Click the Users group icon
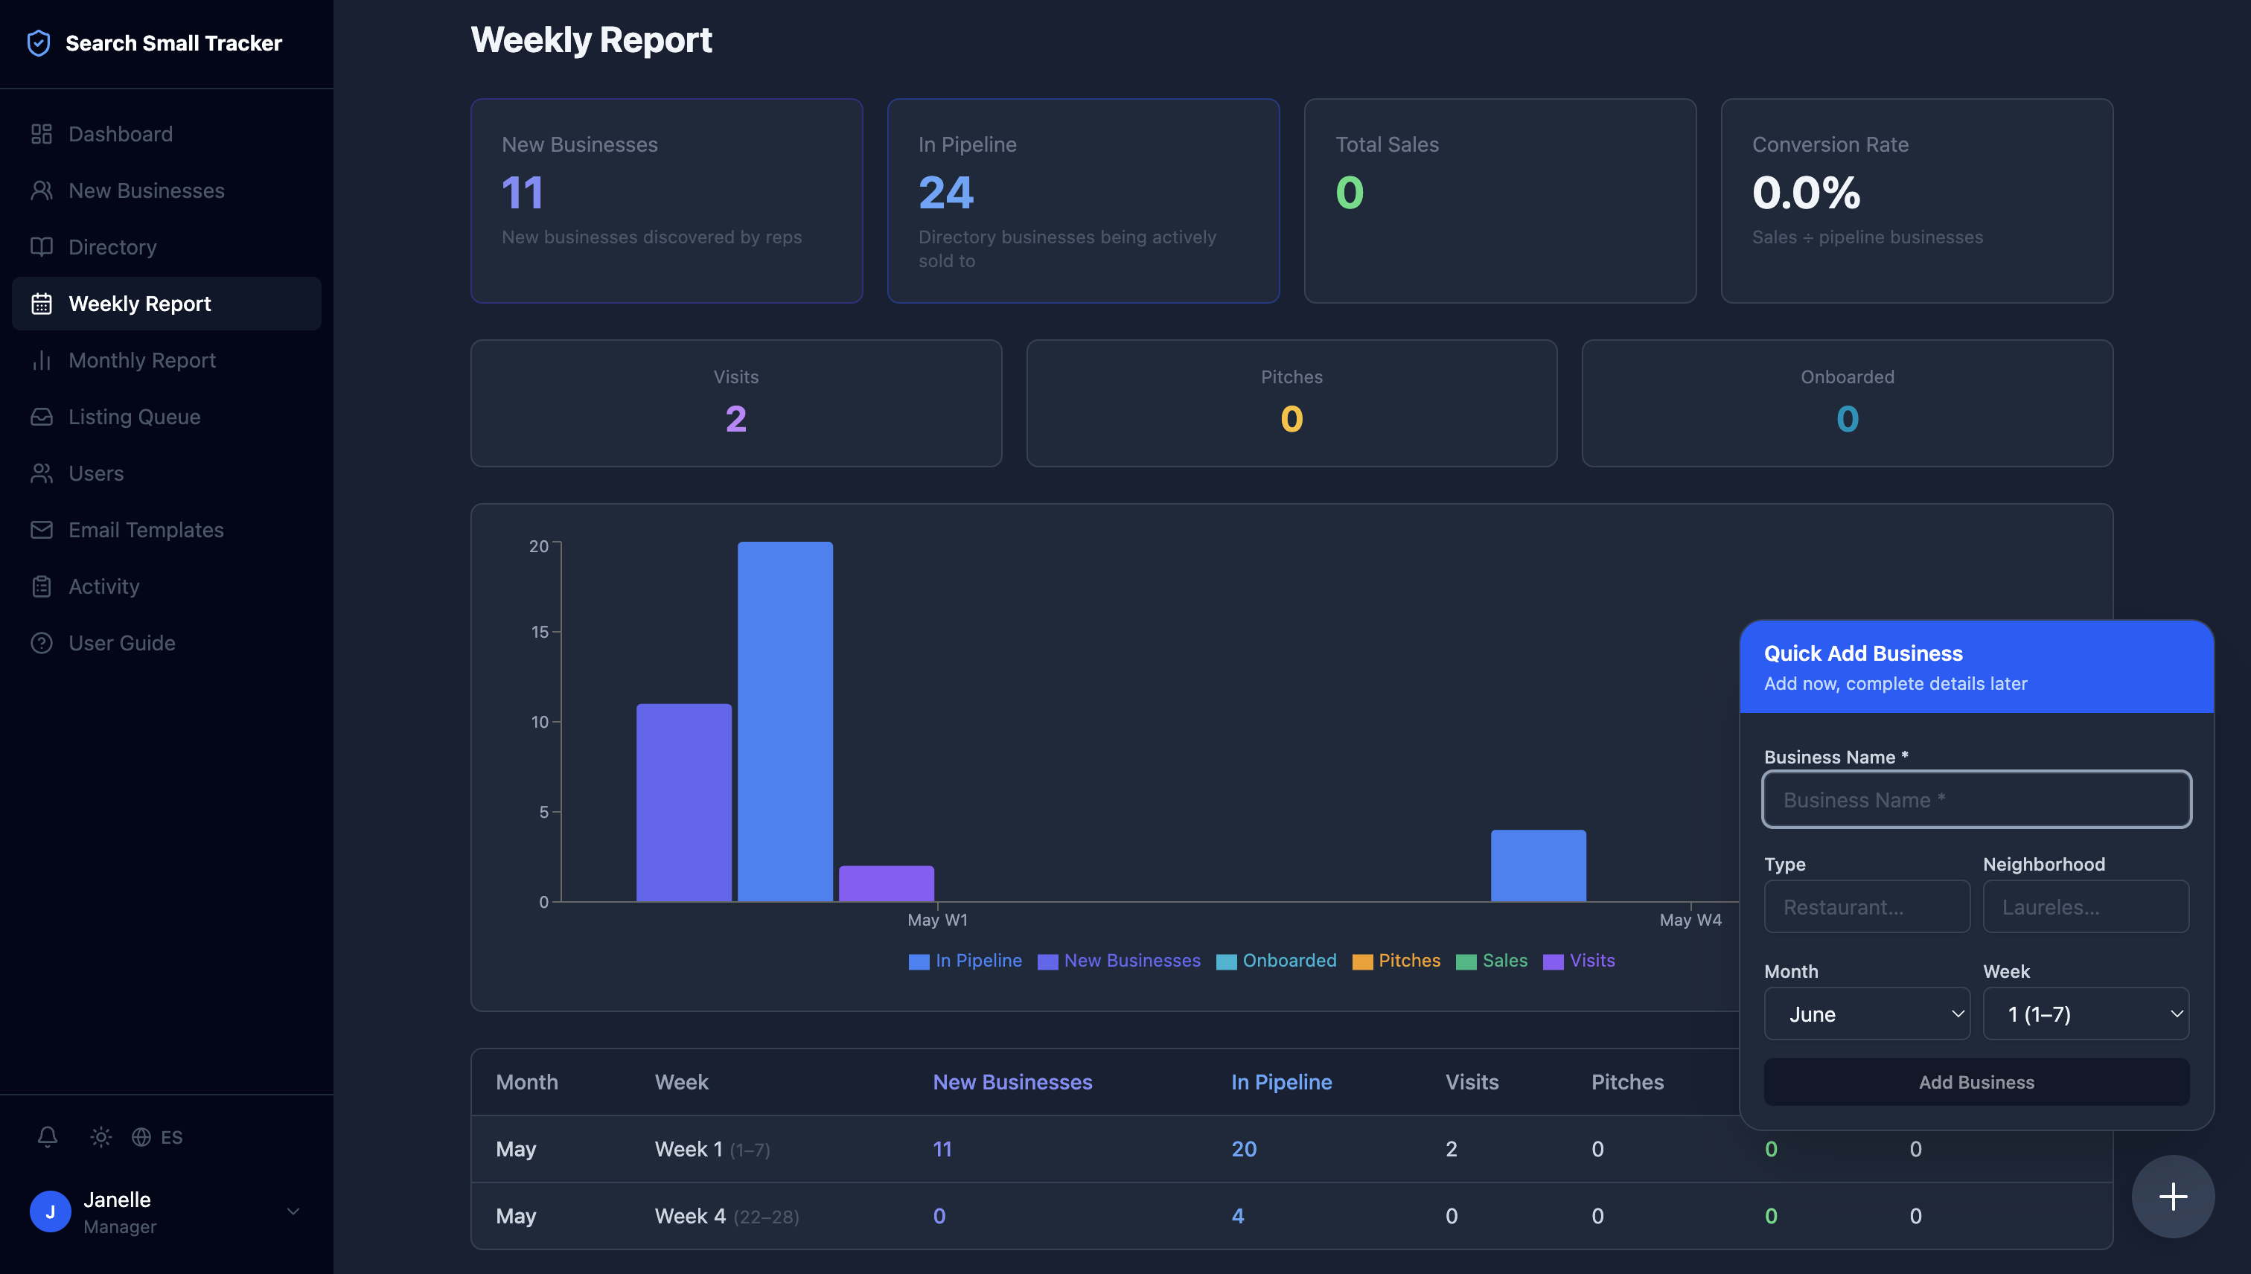 pos(41,473)
